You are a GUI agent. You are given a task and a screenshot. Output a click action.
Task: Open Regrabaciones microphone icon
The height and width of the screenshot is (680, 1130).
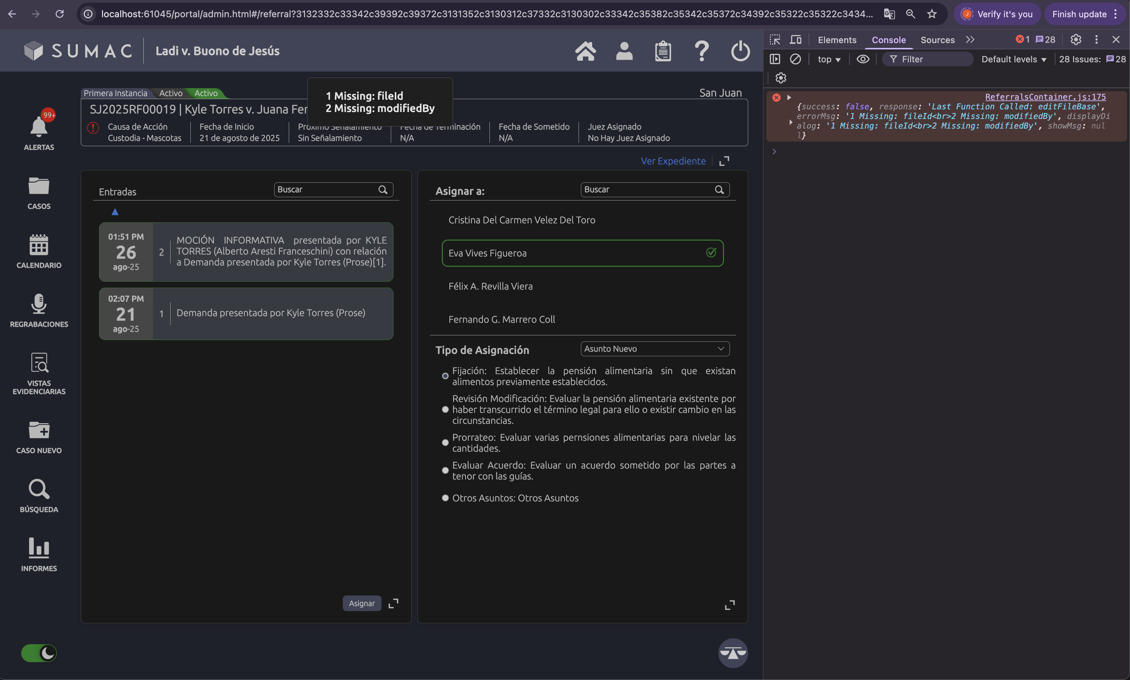click(39, 304)
